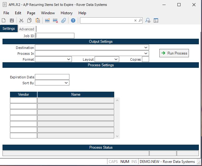Click the Save floppy disk icon
Image resolution: width=202 pixels, height=166 pixels.
12,20
